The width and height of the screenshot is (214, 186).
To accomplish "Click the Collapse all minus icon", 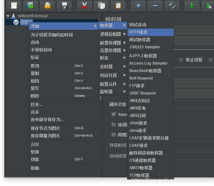I will point(155,6).
